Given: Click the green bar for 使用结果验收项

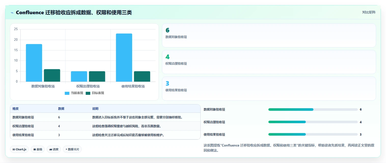Looking at the screenshot, I should pyautogui.click(x=142, y=76).
